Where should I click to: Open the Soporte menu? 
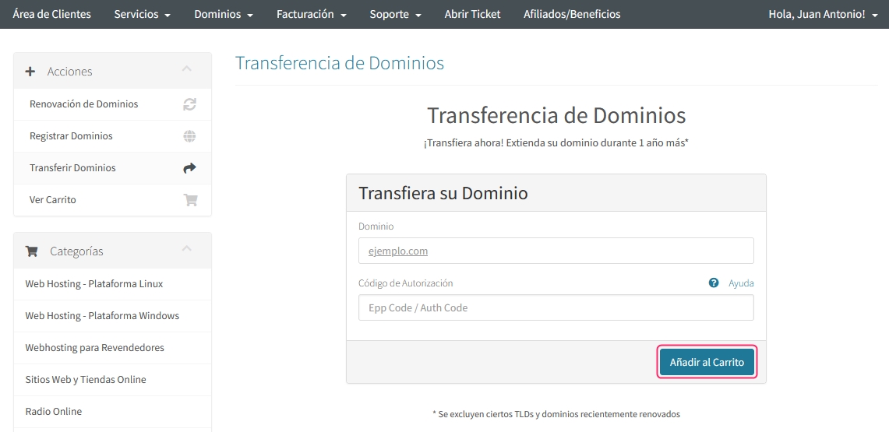(395, 14)
